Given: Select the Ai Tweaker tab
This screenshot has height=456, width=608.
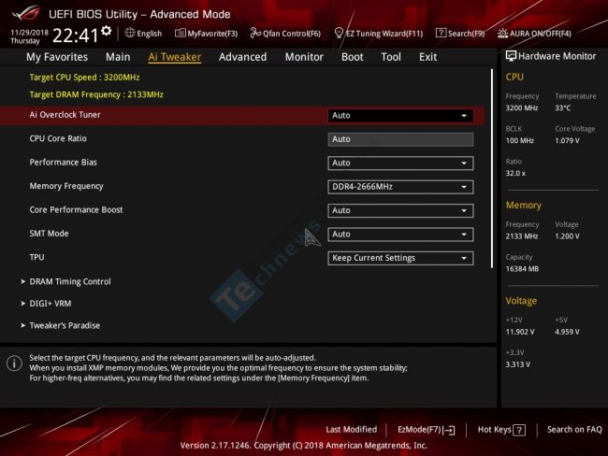Looking at the screenshot, I should coord(175,57).
